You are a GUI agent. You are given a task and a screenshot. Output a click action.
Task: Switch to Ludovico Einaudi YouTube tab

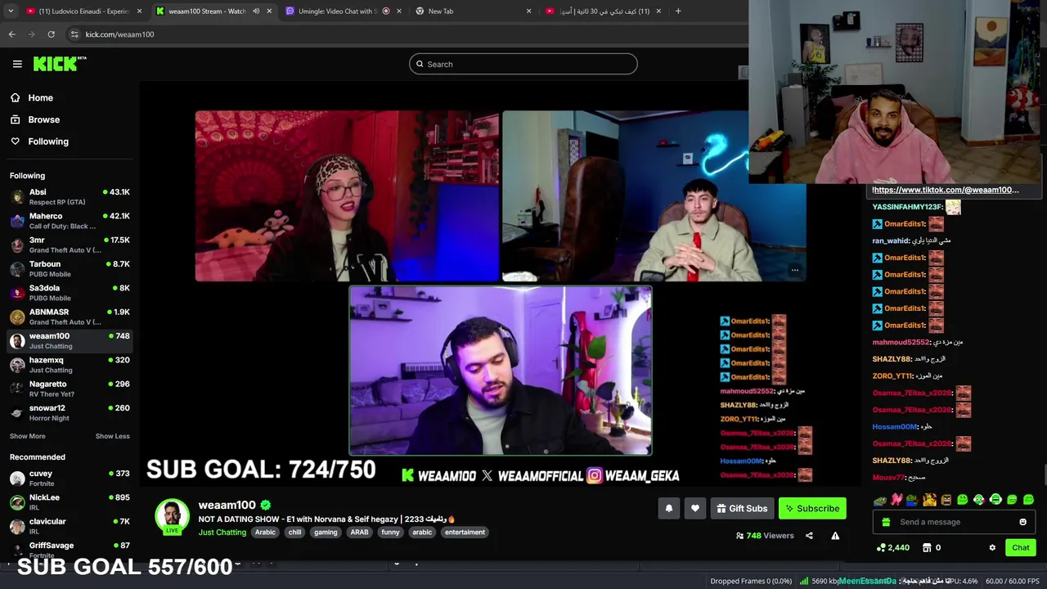[83, 11]
